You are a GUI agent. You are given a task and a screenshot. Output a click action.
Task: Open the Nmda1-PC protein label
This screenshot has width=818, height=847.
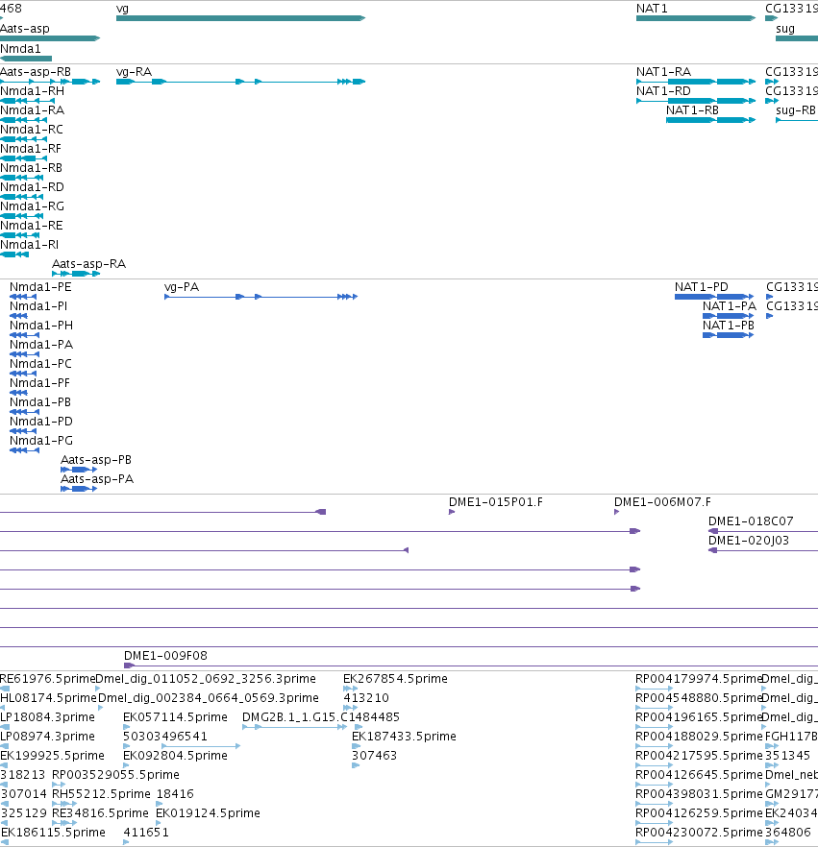point(40,364)
